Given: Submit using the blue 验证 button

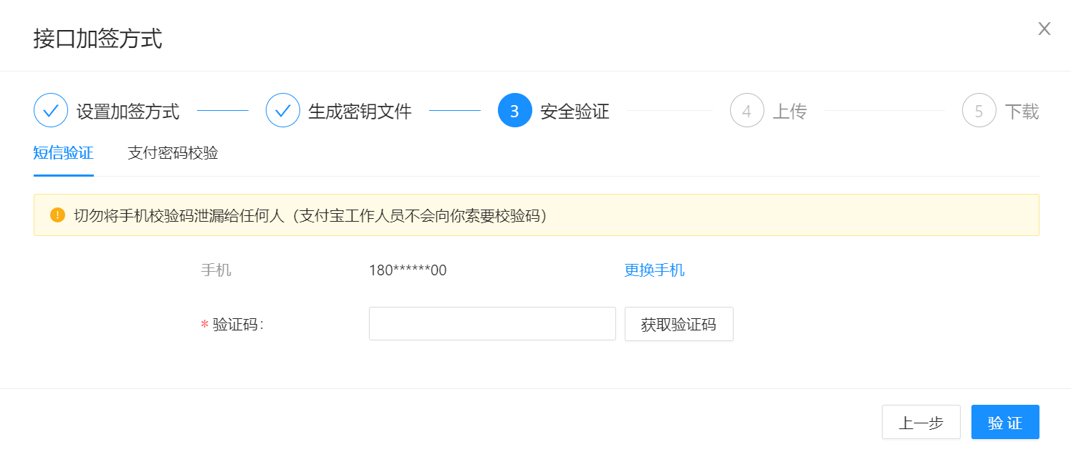Looking at the screenshot, I should click(x=1004, y=422).
